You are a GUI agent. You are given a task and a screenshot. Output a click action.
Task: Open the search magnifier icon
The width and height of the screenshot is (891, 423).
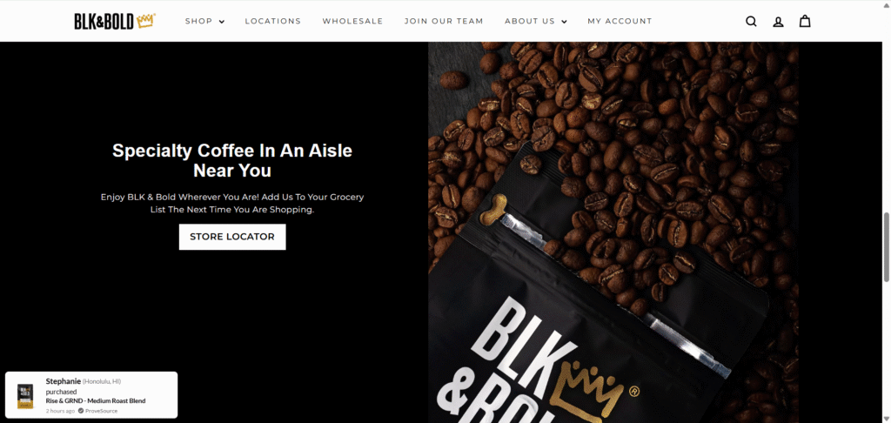pos(751,22)
